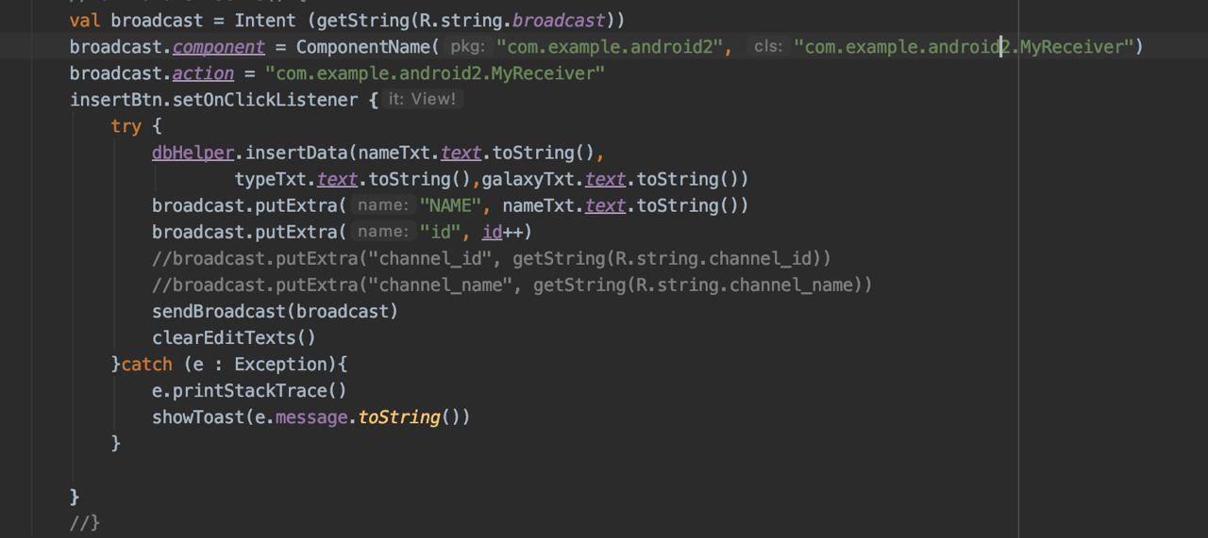Click the italic yellow 'toString' in showToast
This screenshot has width=1208, height=538.
399,416
